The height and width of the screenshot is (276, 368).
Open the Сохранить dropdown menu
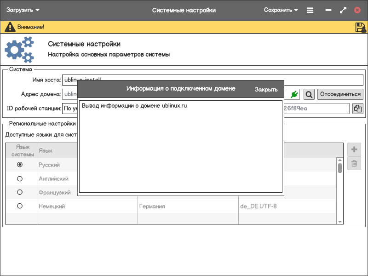coord(281,10)
